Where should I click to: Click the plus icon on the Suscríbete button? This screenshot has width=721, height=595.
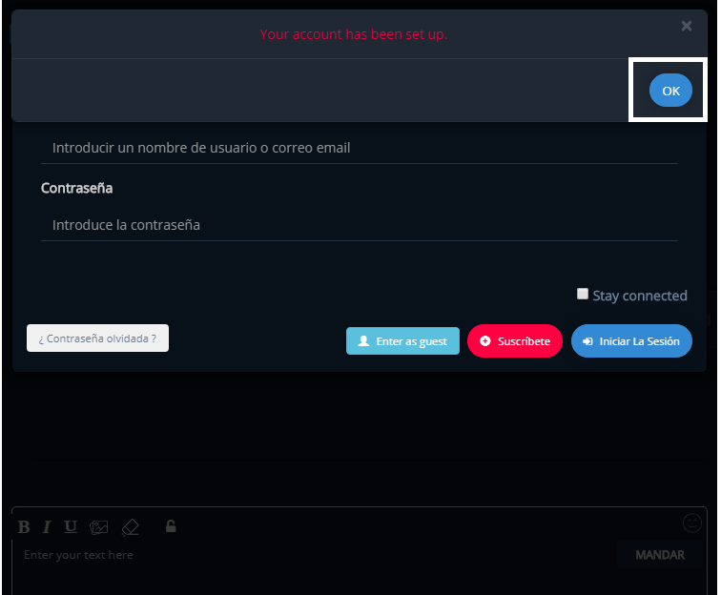pyautogui.click(x=484, y=341)
